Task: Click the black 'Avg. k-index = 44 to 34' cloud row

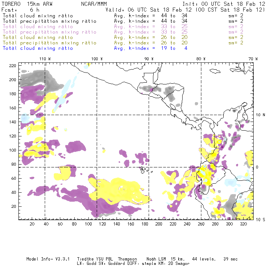Action: (151, 16)
